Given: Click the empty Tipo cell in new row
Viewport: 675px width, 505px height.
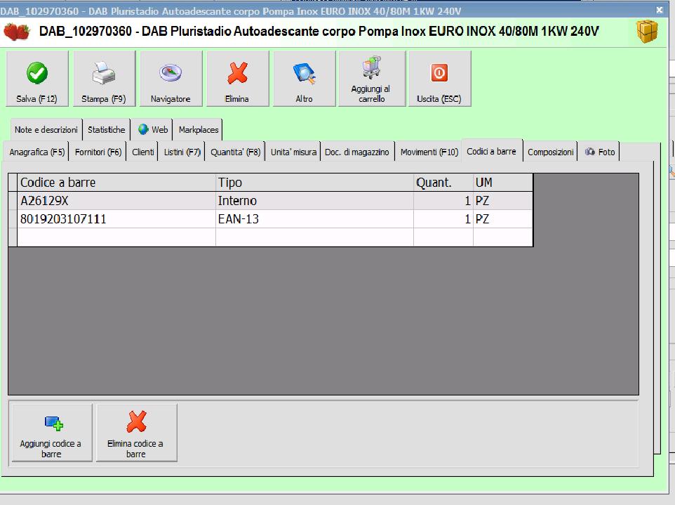Looking at the screenshot, I should click(x=314, y=237).
